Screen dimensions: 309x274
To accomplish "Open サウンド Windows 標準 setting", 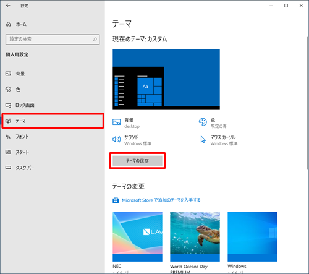I will click(132, 140).
